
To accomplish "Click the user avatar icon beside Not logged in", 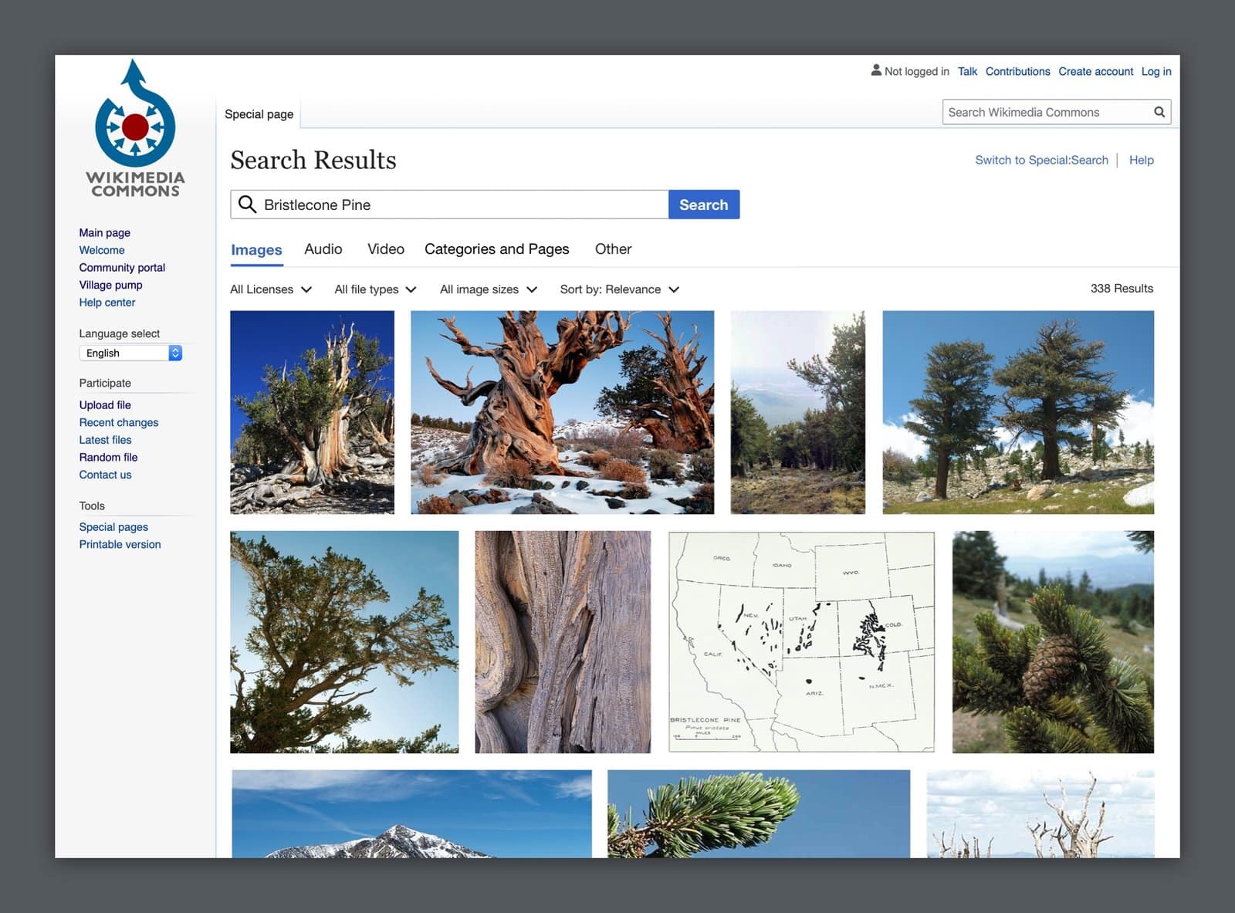I will click(875, 70).
